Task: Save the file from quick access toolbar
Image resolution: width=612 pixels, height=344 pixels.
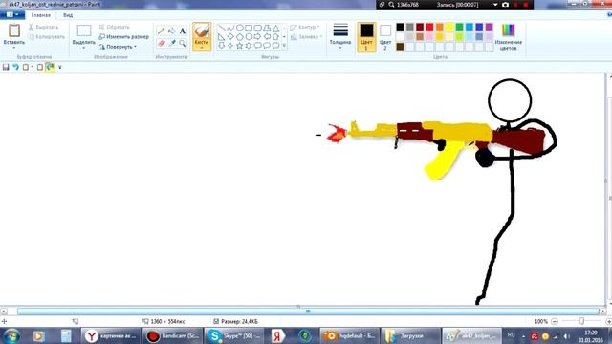Action: [x=6, y=67]
